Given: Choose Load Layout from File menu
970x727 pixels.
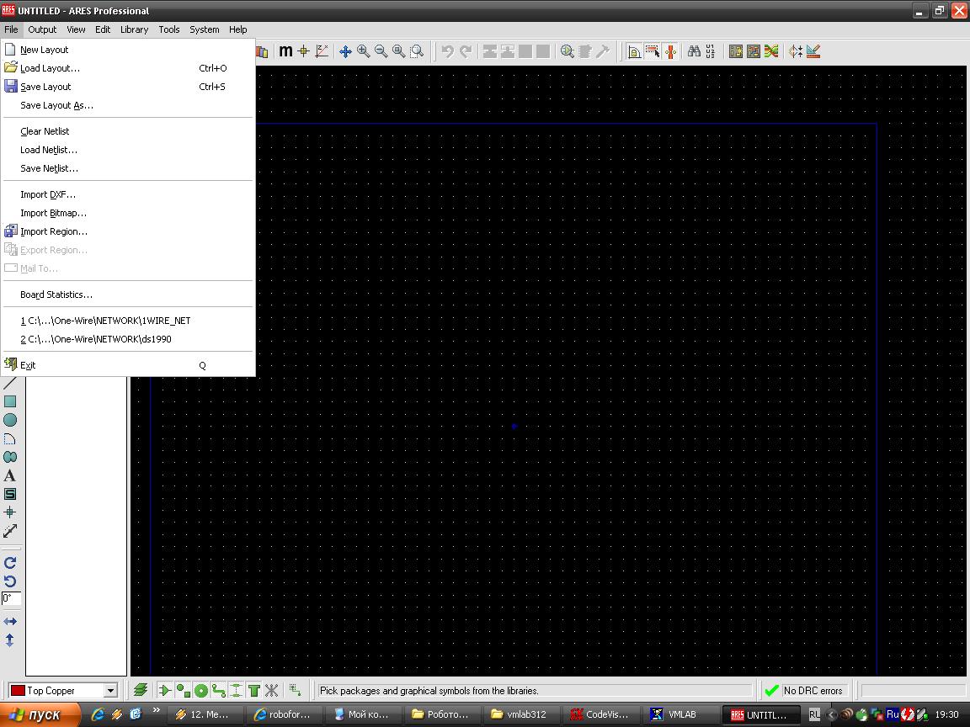Looking at the screenshot, I should 50,68.
